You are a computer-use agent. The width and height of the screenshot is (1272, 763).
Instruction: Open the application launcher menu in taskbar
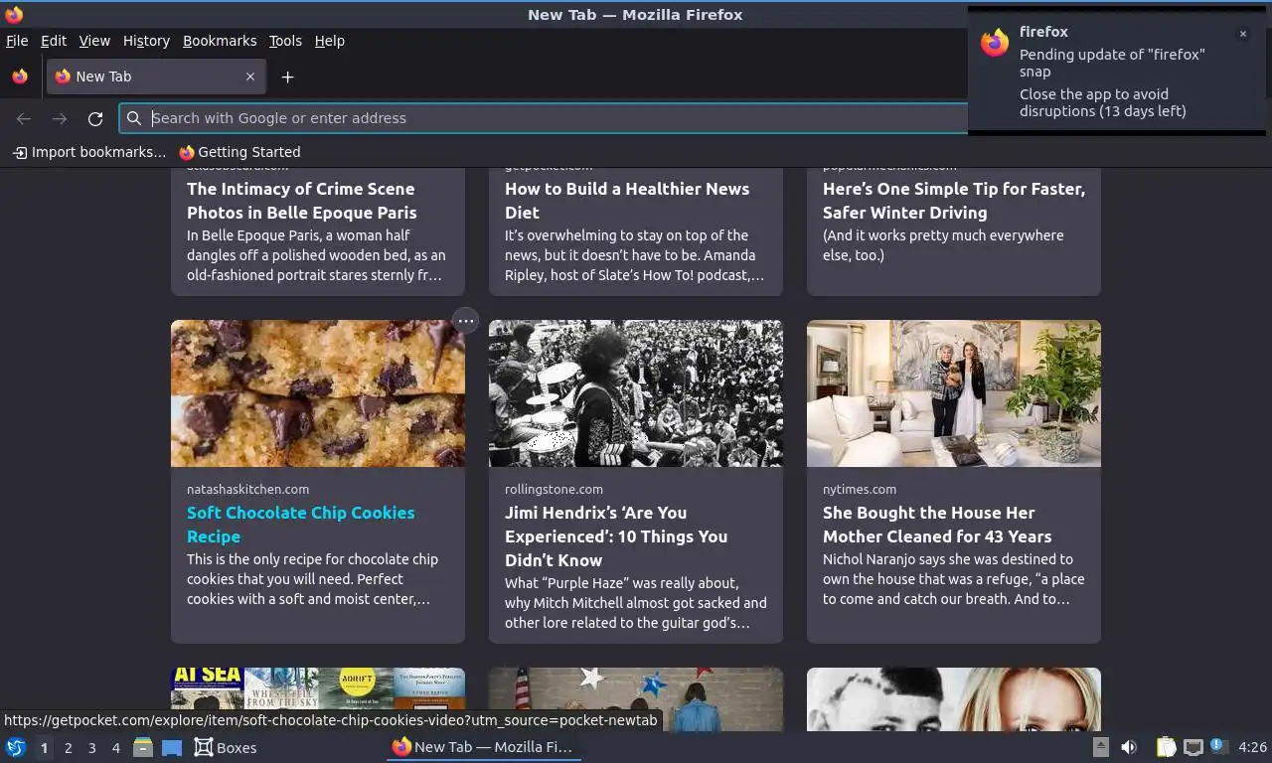[16, 747]
